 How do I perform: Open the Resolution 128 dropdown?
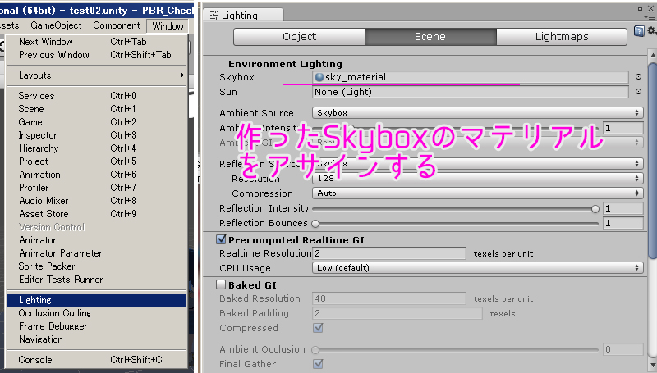point(478,179)
